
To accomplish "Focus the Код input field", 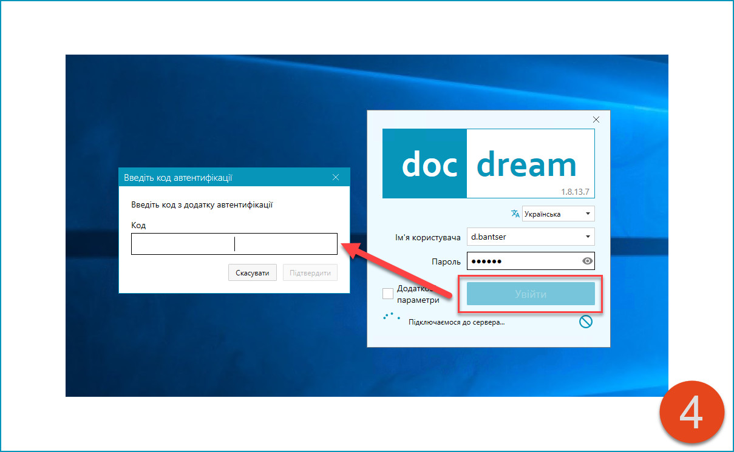I will point(234,244).
